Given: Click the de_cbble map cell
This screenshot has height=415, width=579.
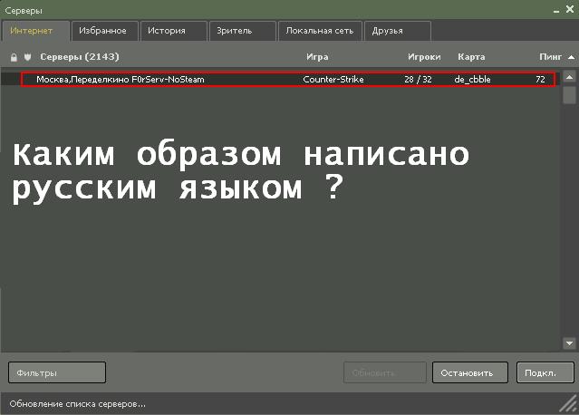Looking at the screenshot, I should [473, 80].
